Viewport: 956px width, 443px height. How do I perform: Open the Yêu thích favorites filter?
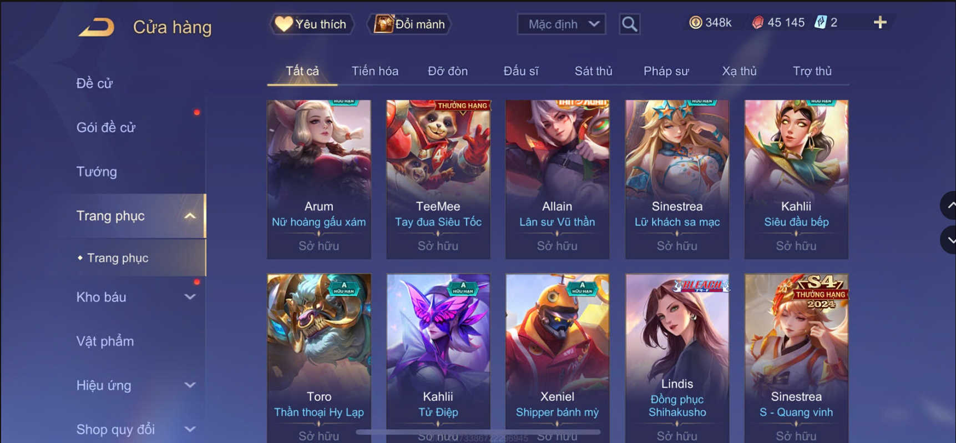point(311,24)
